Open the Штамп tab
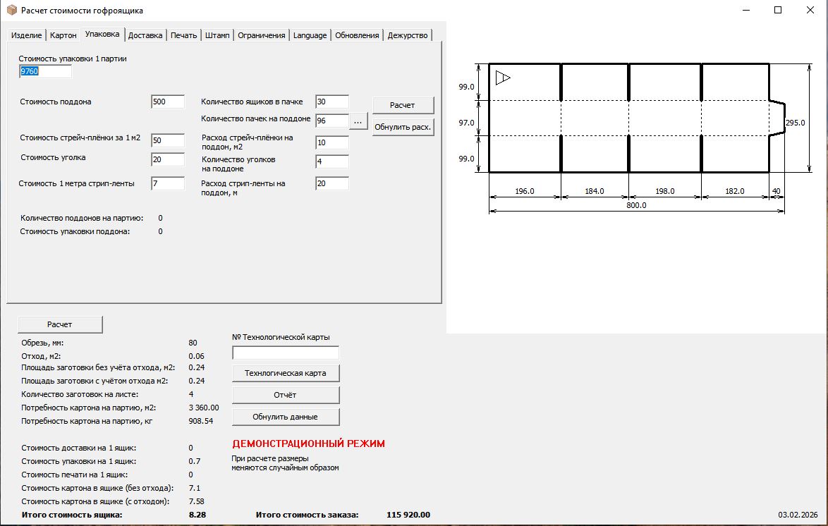 point(217,35)
